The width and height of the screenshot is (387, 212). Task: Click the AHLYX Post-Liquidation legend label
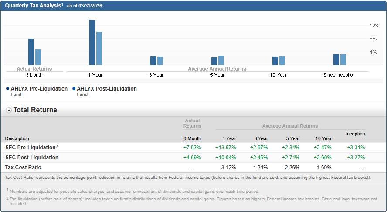107,89
